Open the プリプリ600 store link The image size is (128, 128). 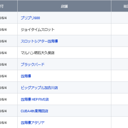(x=30, y=18)
